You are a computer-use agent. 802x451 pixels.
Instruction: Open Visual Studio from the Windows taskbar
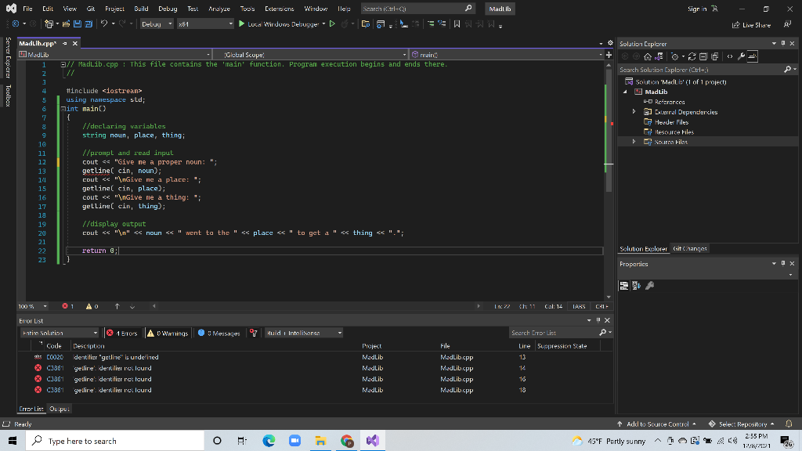click(x=372, y=441)
